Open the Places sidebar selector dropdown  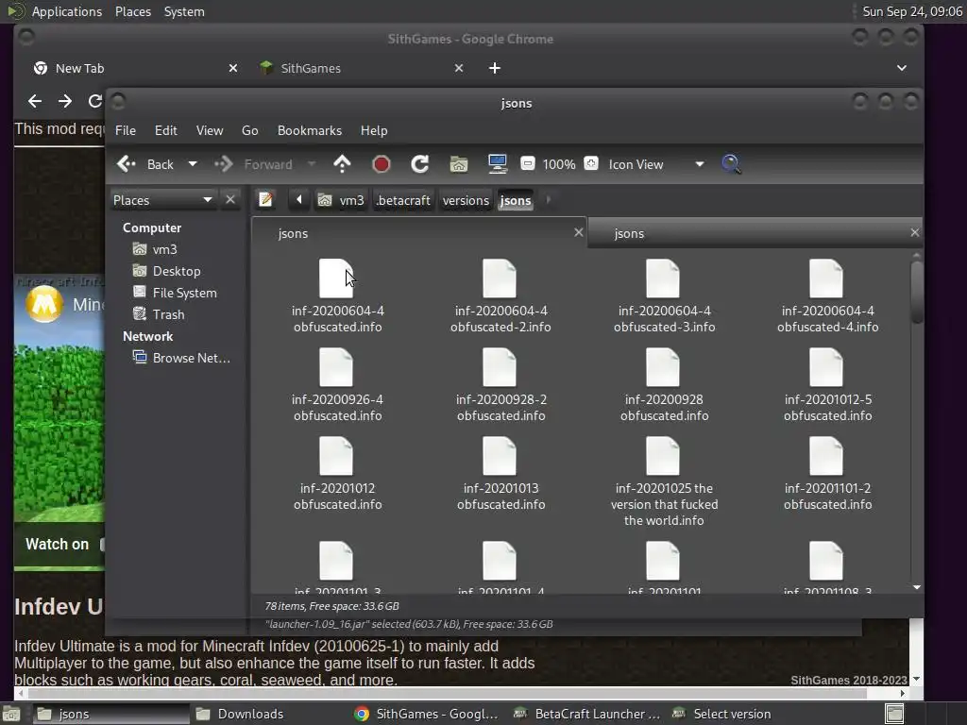tap(162, 200)
